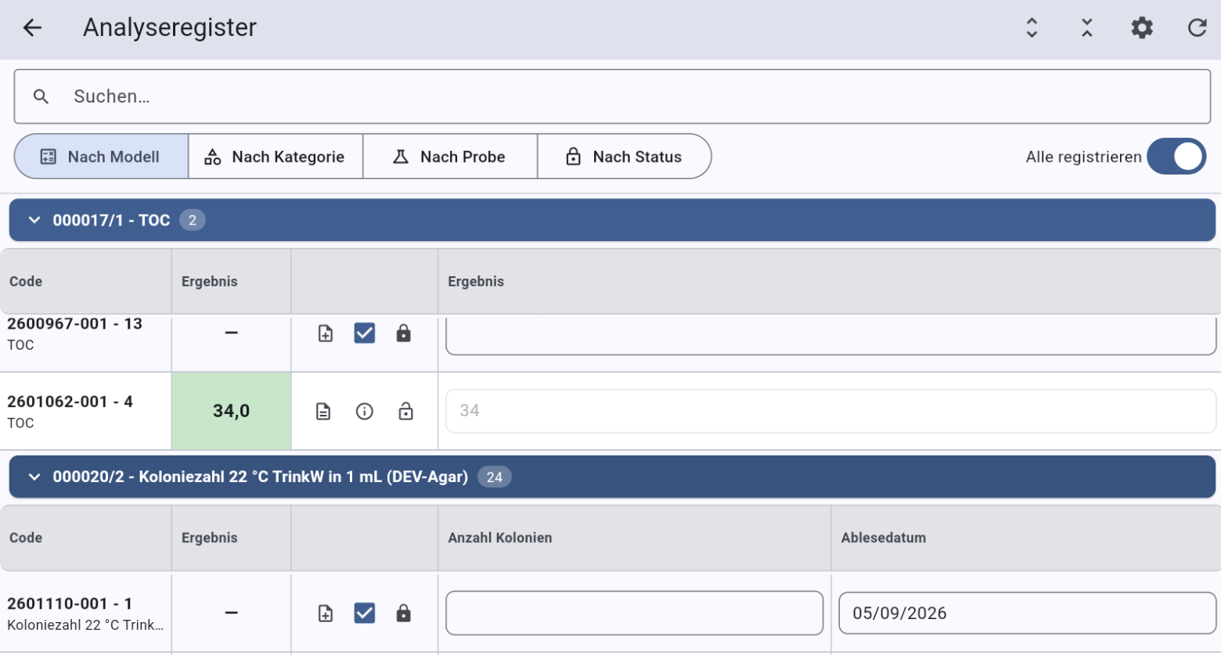Click into the Suchen search field
Screen dimensions: 1221x655
click(612, 96)
